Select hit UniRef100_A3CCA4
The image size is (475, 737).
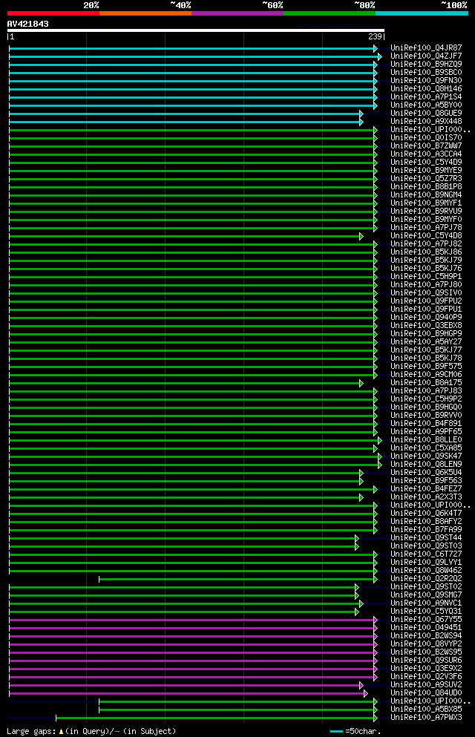point(426,154)
